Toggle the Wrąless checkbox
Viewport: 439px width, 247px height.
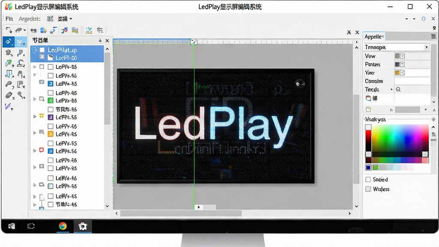click(368, 189)
